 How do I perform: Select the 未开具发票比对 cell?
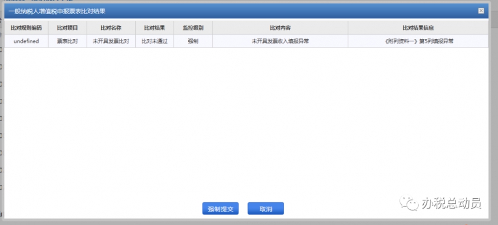111,41
